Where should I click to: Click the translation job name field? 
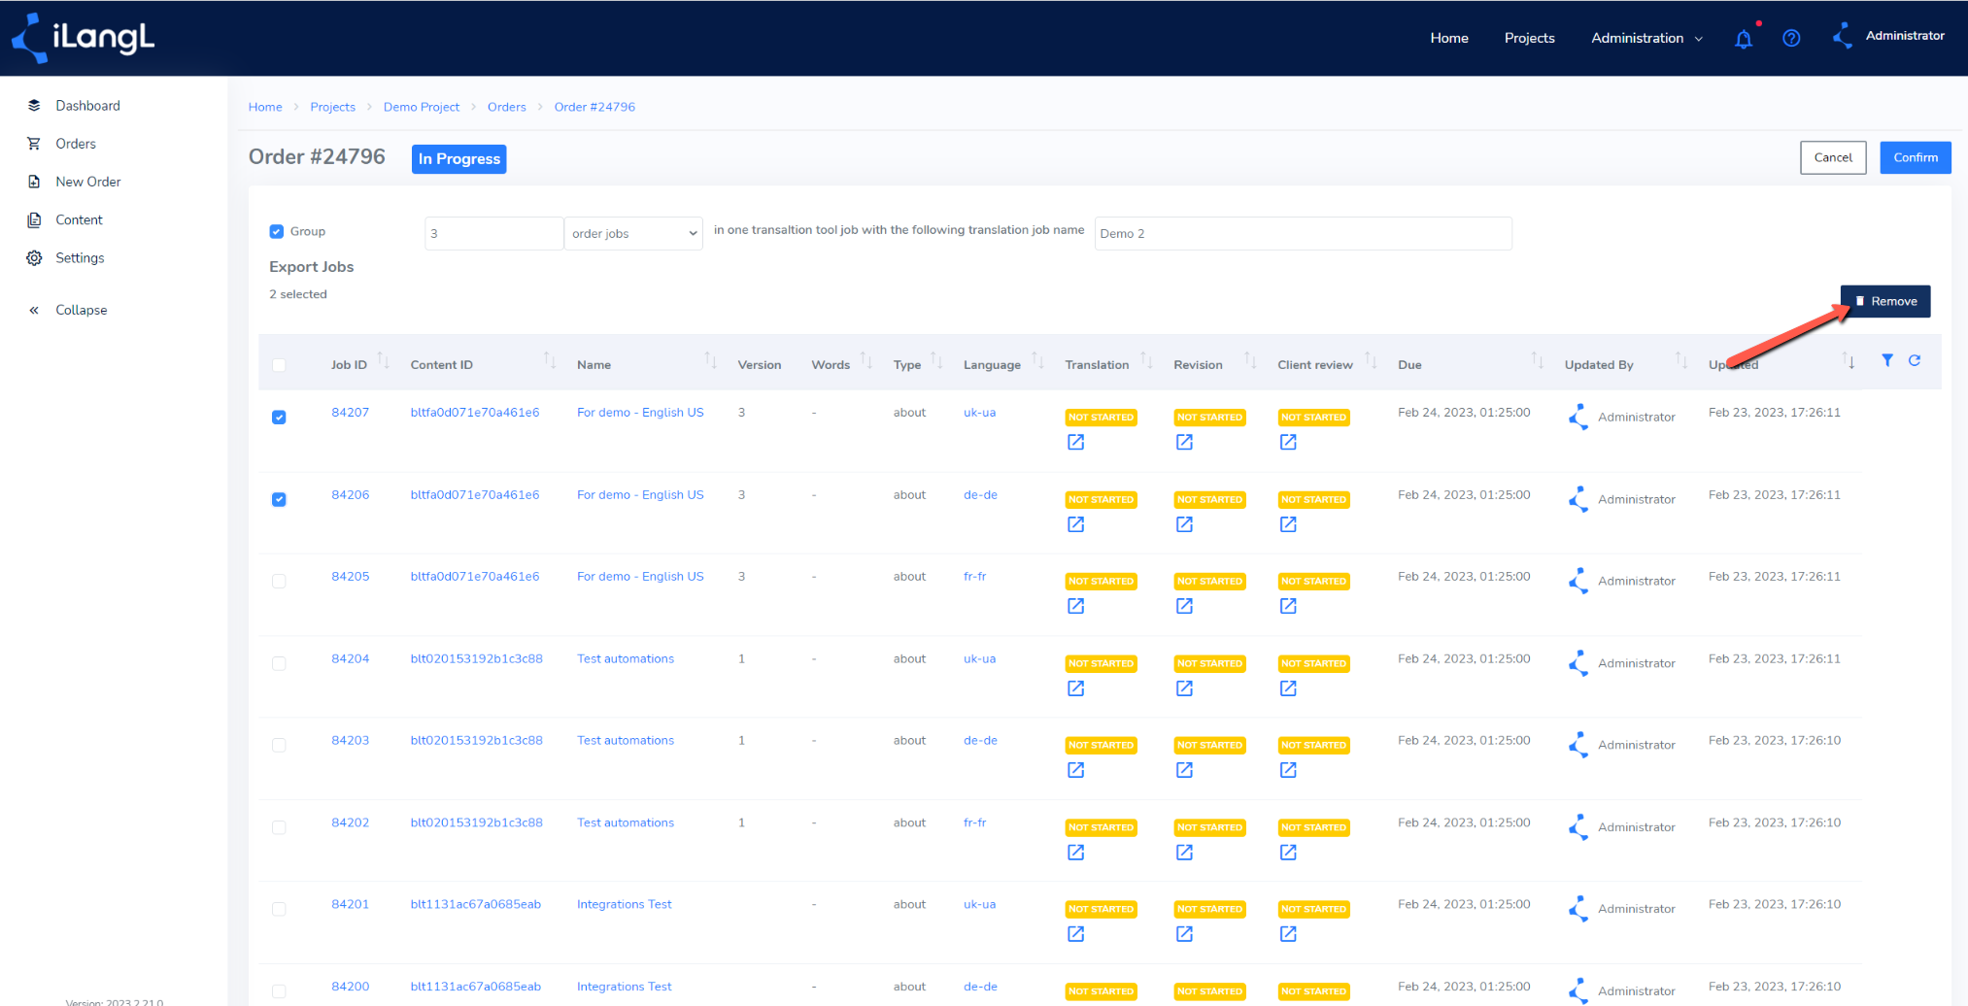coord(1303,233)
